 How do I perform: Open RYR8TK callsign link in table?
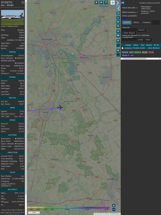[128, 48]
